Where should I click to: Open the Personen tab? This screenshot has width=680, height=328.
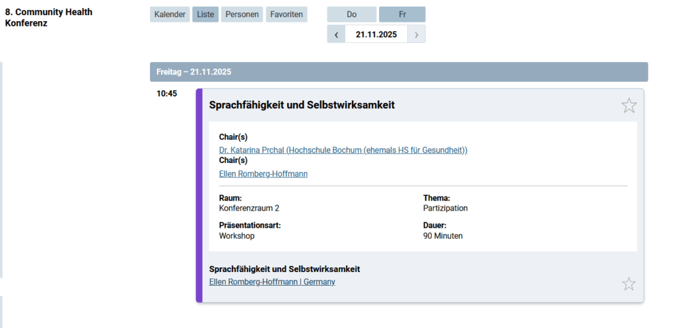click(x=242, y=15)
